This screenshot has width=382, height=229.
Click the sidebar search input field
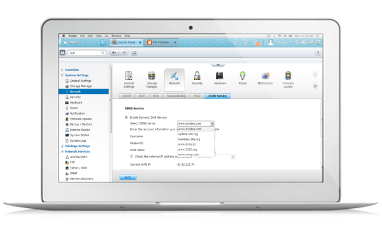83,53
